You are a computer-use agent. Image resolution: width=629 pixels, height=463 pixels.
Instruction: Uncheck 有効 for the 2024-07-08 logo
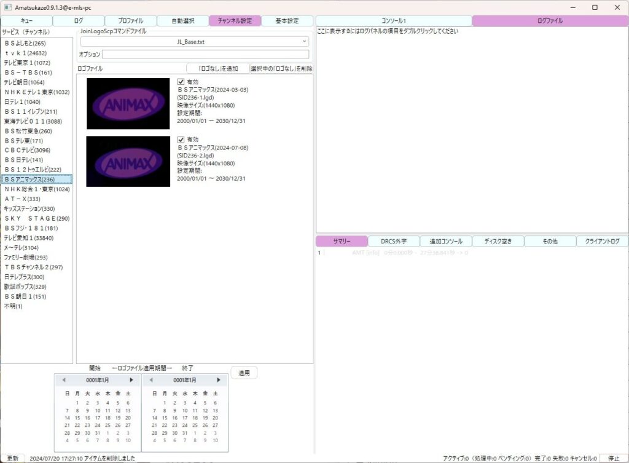point(181,140)
